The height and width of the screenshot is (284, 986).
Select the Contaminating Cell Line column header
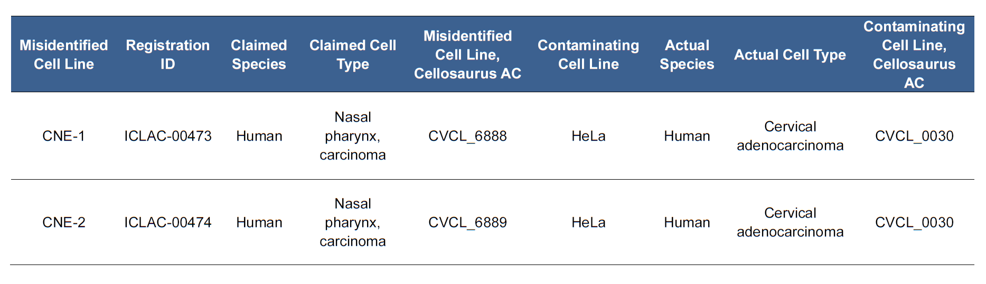[588, 55]
